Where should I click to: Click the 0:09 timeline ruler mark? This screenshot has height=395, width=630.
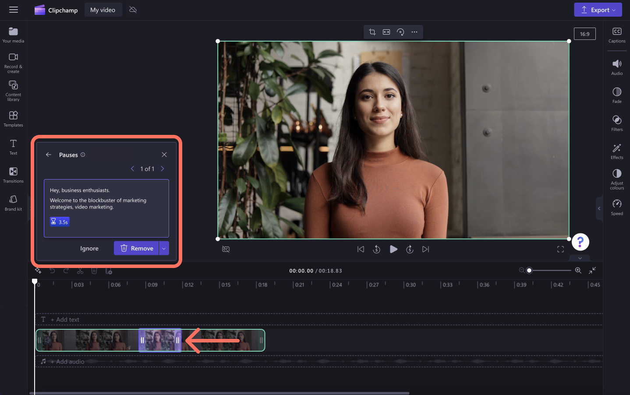(152, 285)
